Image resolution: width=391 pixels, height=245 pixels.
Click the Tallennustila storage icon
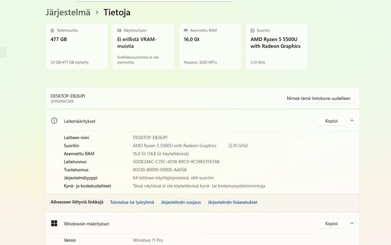(53, 31)
